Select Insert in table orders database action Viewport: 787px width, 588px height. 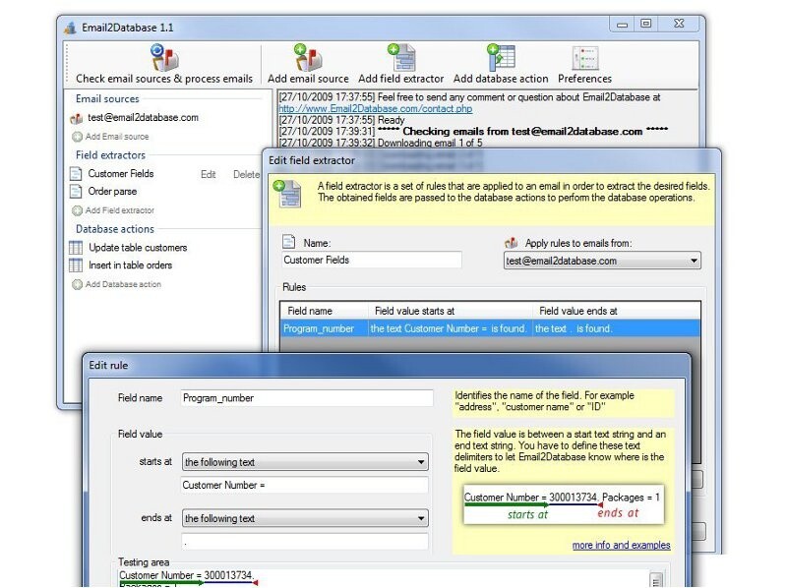coord(131,265)
